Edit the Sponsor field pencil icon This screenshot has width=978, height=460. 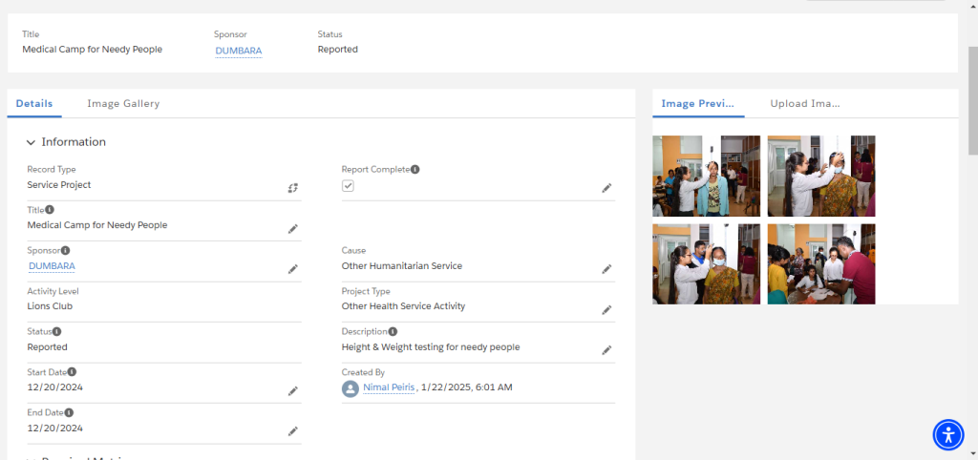click(x=292, y=269)
